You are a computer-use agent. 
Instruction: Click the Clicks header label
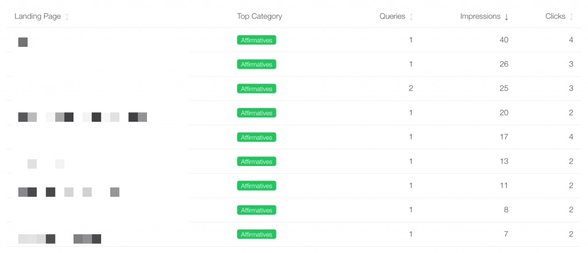[555, 17]
